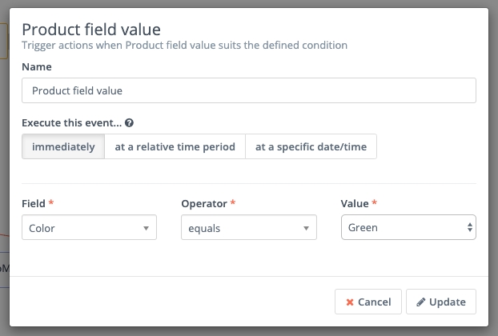Click the Value select up-down arrows

tap(469, 228)
